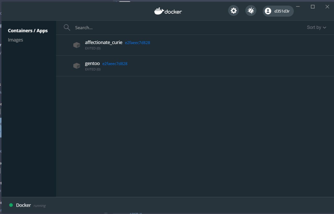This screenshot has width=334, height=214.
Task: Click EXITED (0) status under gentoo
Action: 93,69
